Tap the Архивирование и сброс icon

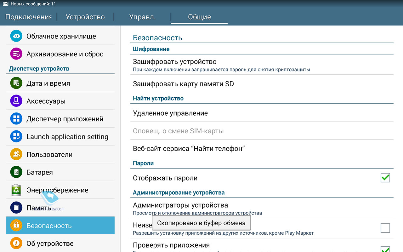(16, 54)
